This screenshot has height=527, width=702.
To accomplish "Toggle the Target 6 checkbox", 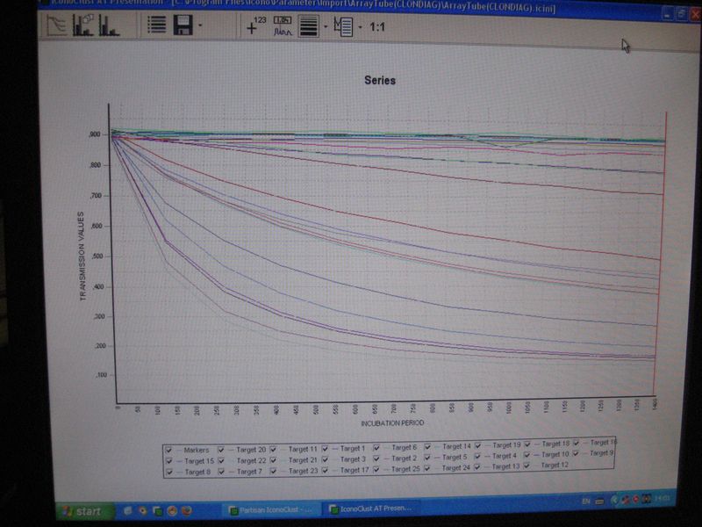I will pyautogui.click(x=376, y=448).
